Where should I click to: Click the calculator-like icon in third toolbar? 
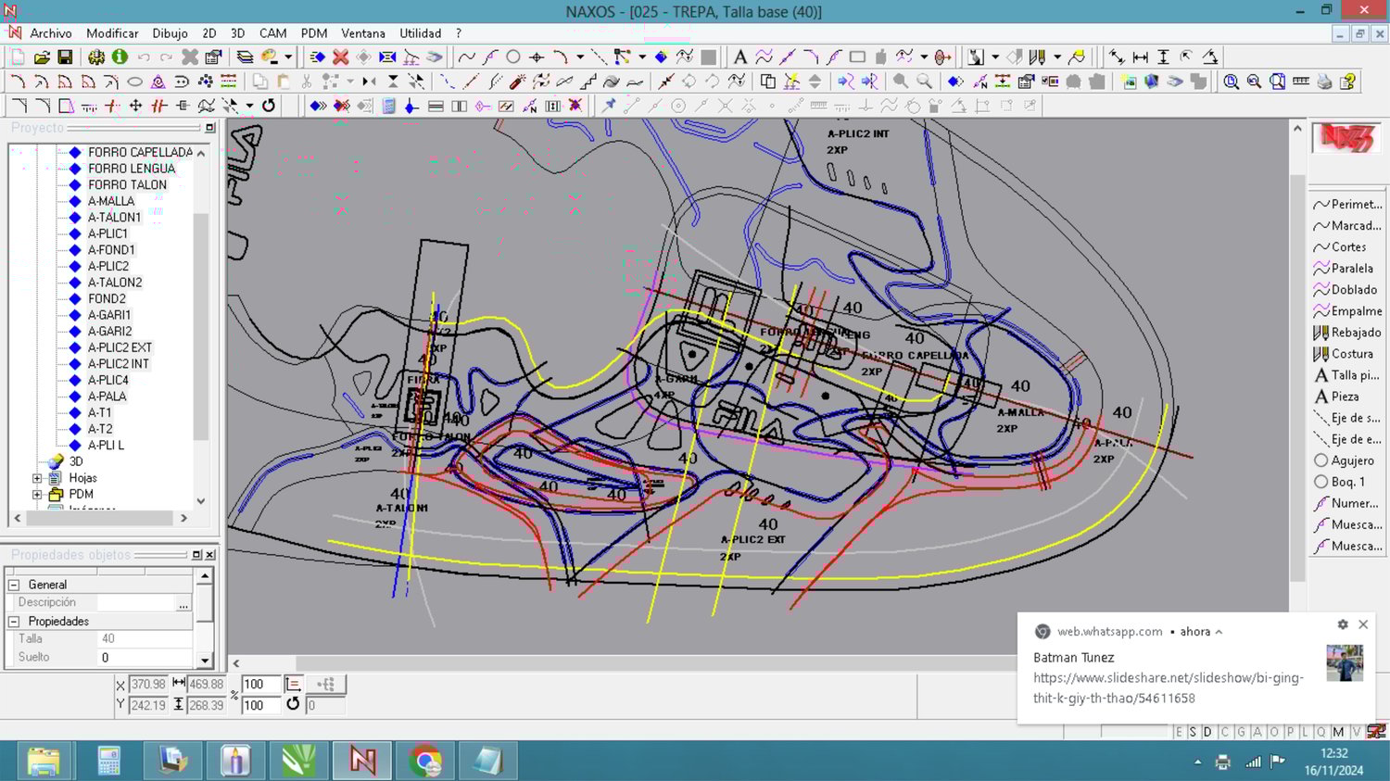[388, 106]
